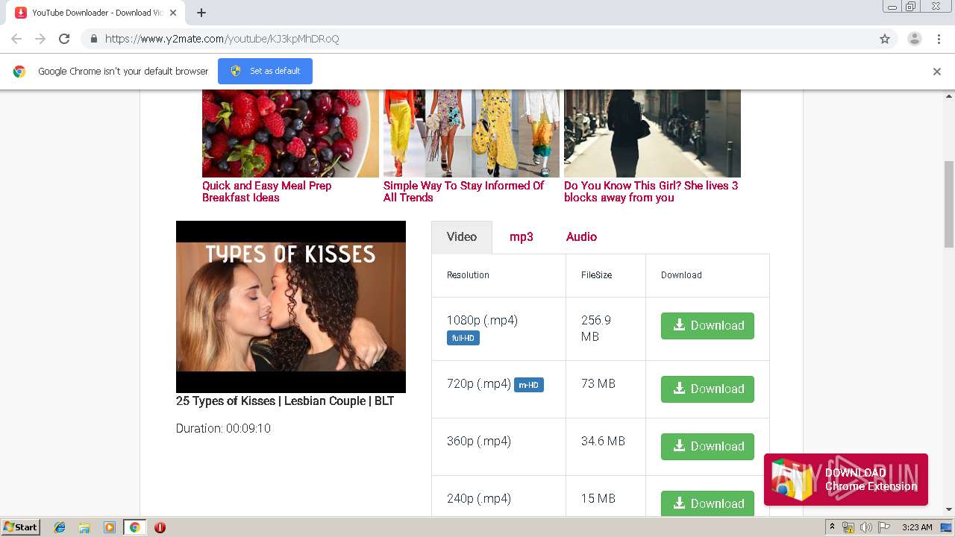The image size is (955, 537).
Task: Click the Chrome logo in notification bar
Action: pos(19,72)
